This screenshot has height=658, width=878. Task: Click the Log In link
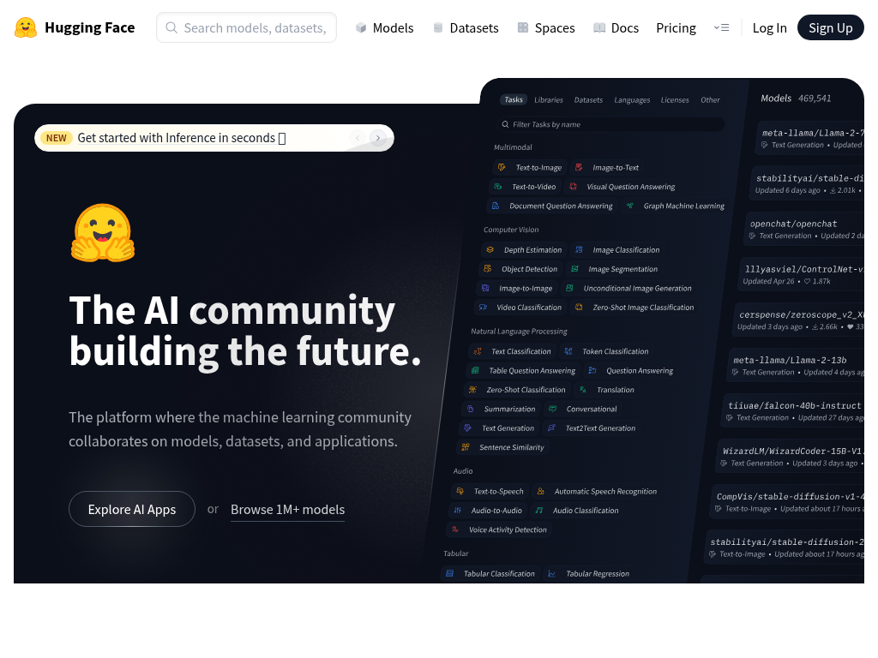pos(769,28)
